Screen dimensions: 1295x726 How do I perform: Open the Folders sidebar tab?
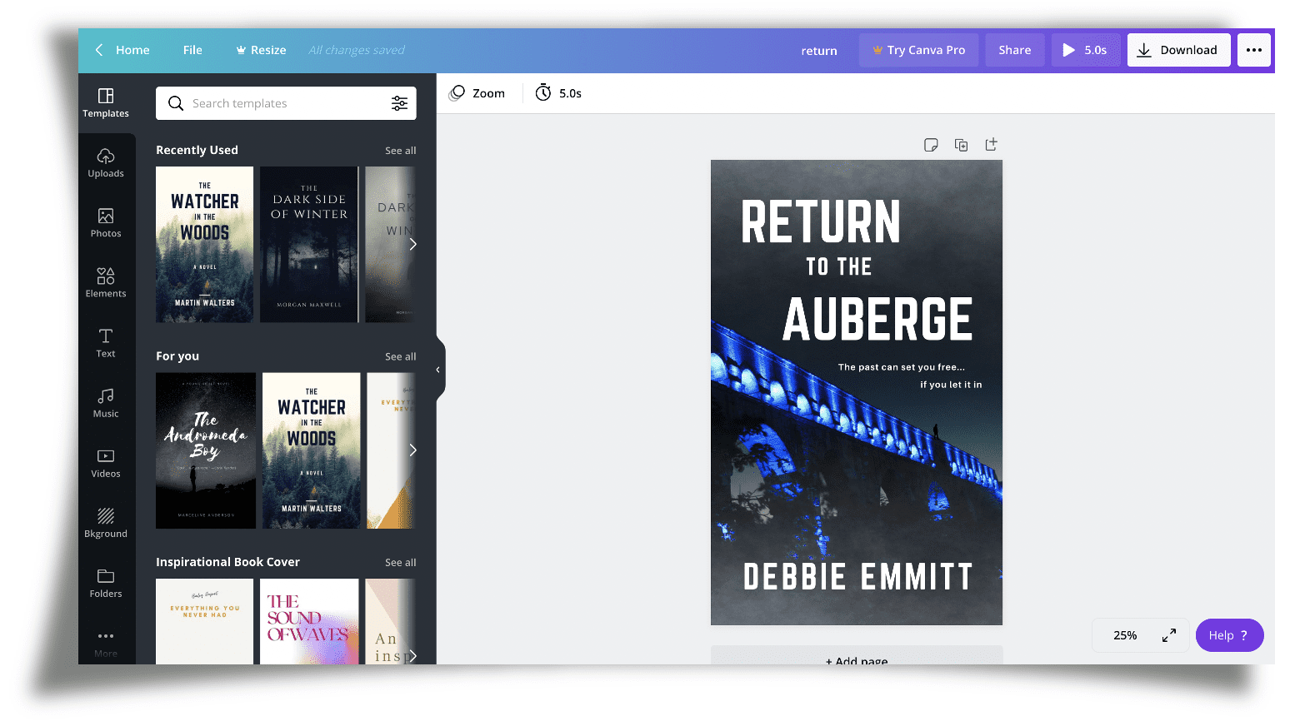(x=106, y=583)
